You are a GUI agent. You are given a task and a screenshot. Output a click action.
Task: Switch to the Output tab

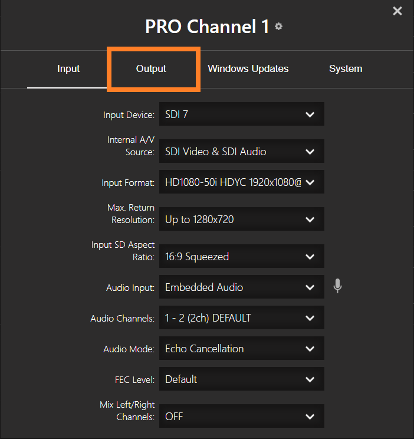point(151,69)
